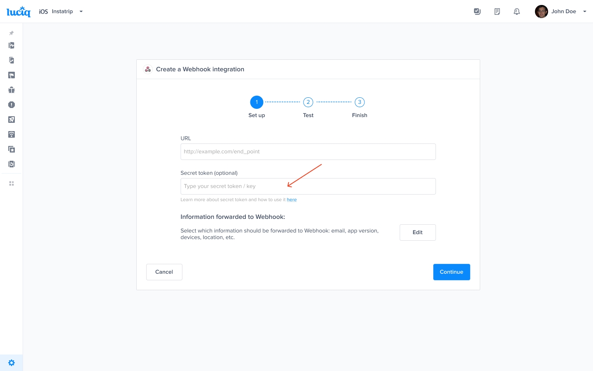The width and height of the screenshot is (593, 371).
Task: Open the 'here' secret token link
Action: click(292, 200)
